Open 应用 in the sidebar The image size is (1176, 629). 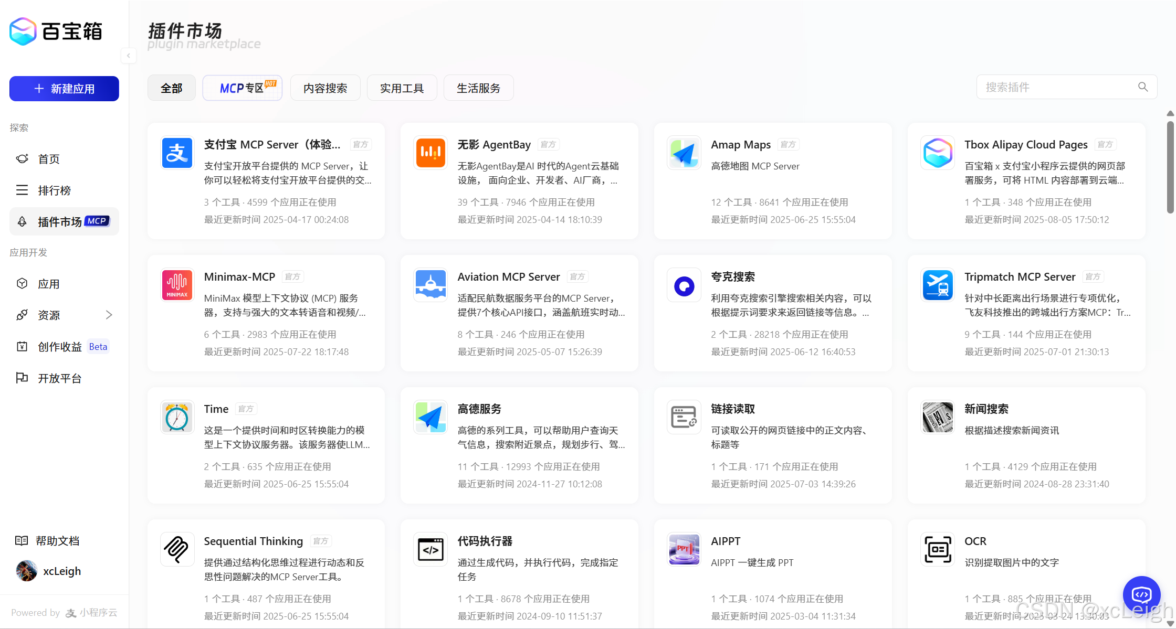coord(64,284)
